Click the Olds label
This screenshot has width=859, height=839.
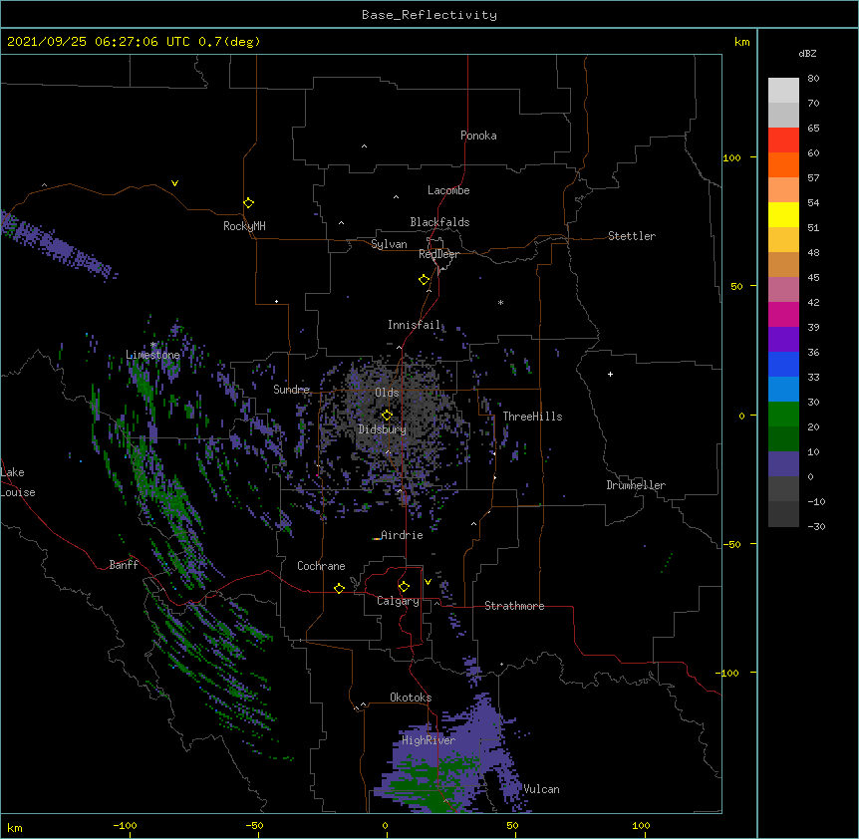click(387, 393)
